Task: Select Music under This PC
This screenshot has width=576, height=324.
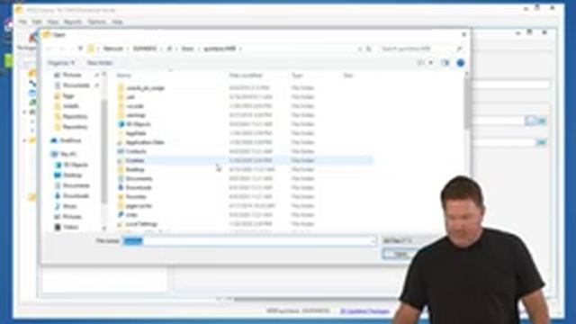Action: click(x=70, y=206)
